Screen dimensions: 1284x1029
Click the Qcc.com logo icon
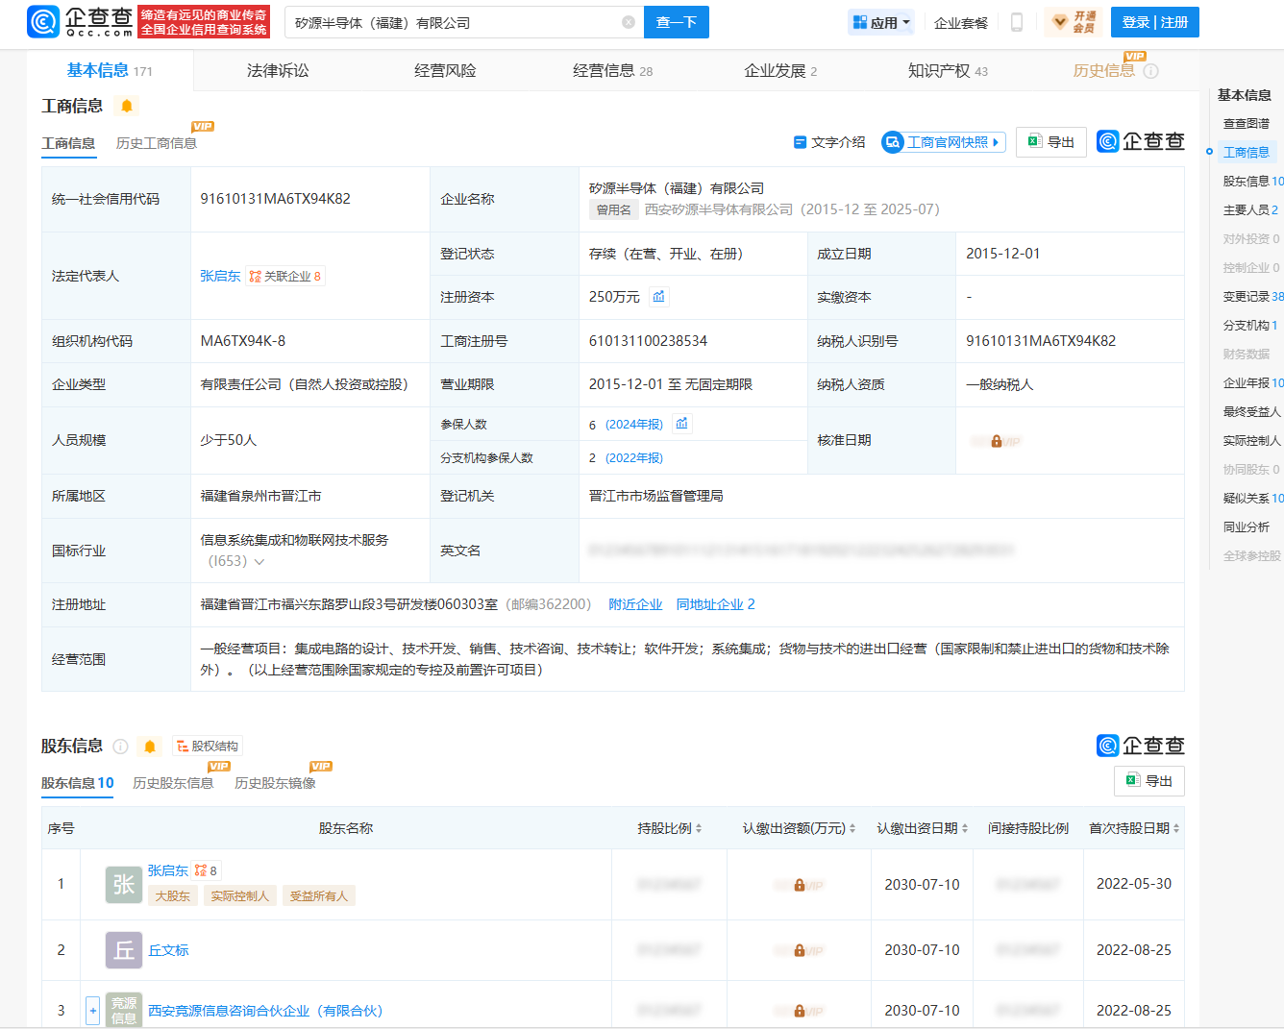click(43, 21)
